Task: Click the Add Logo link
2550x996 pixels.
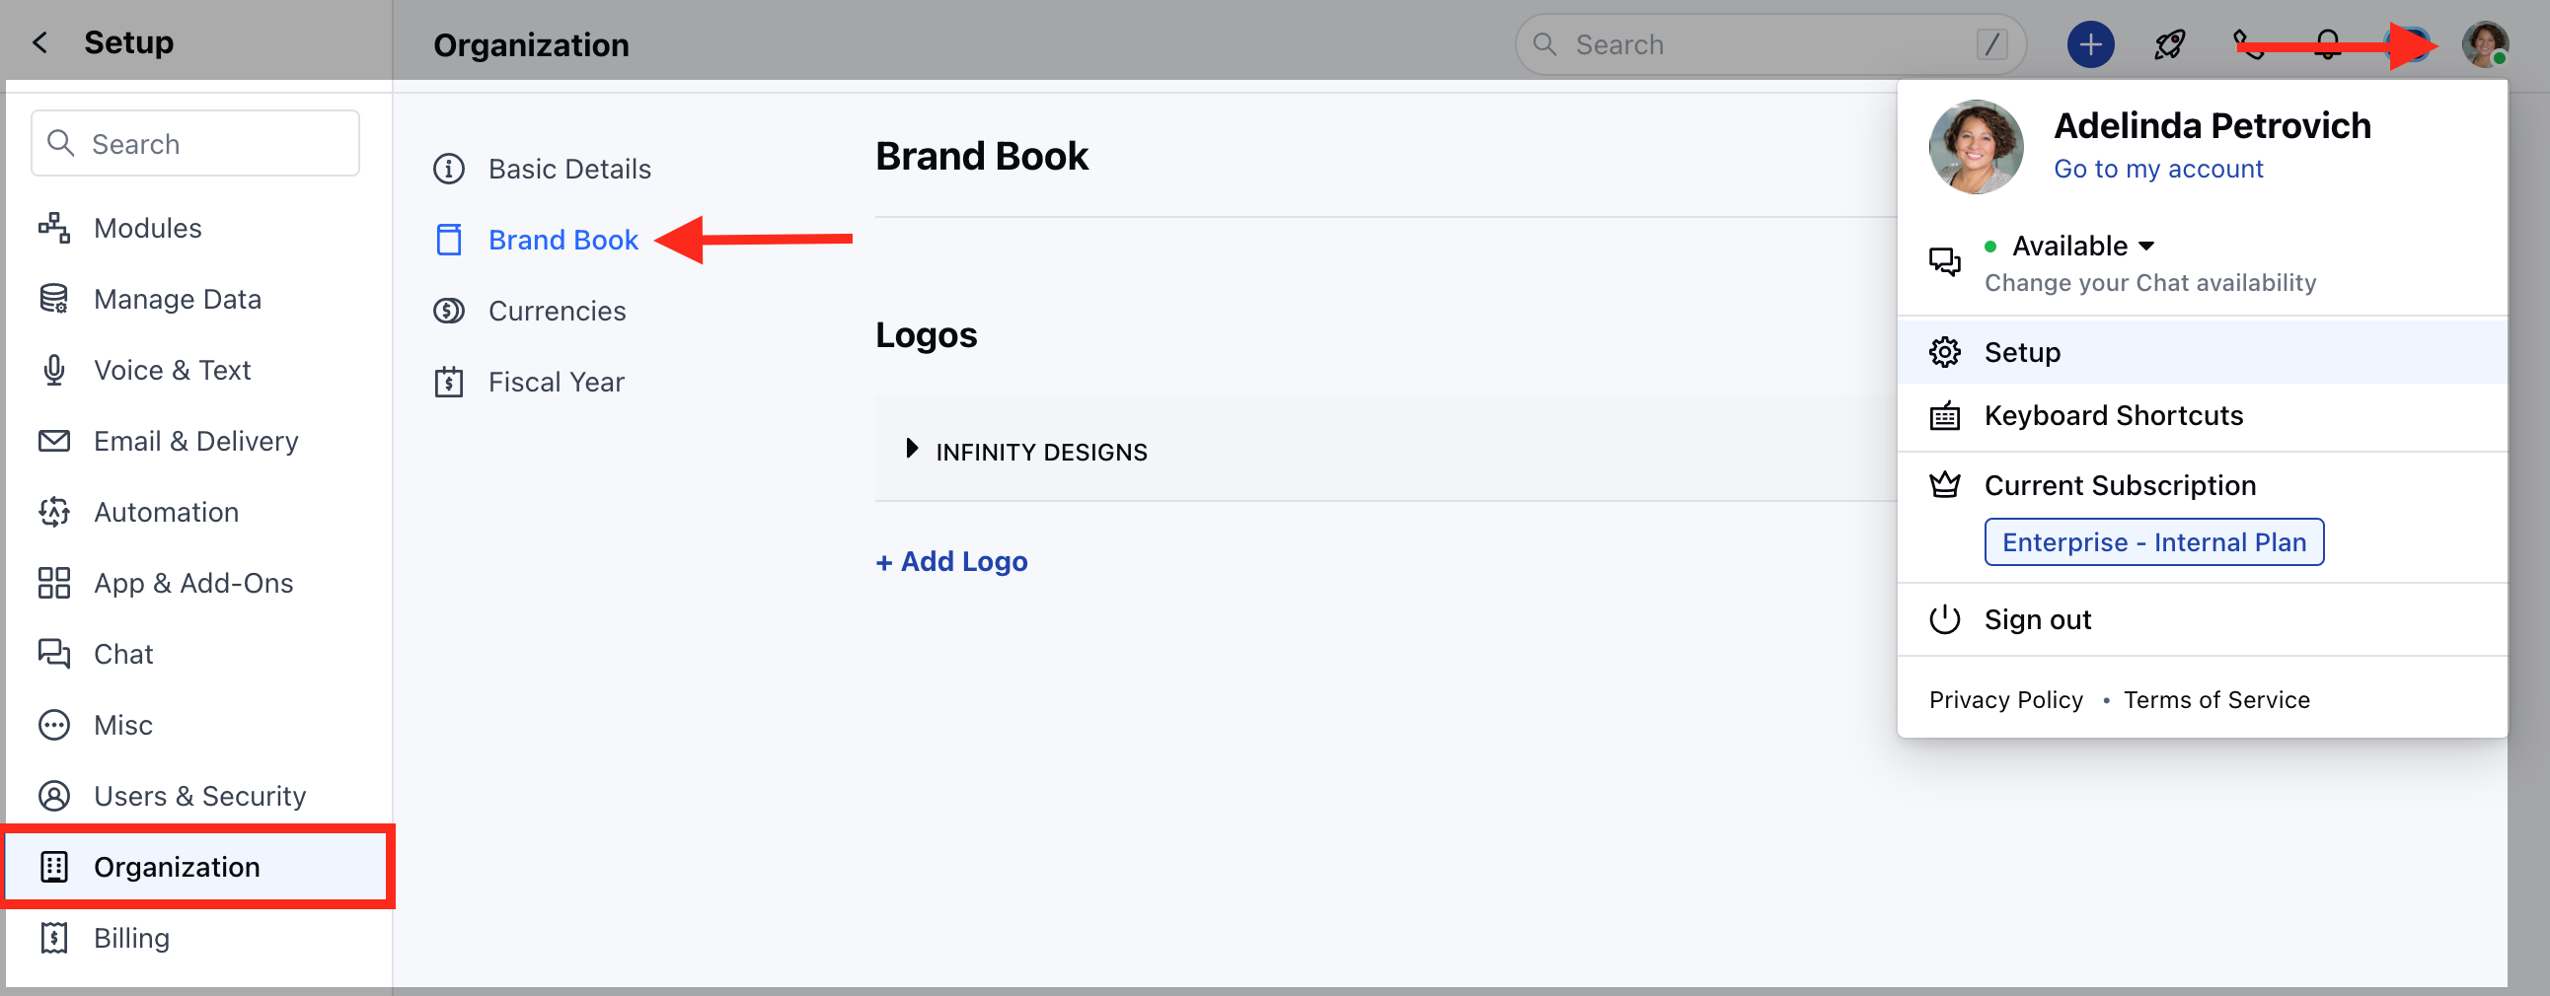Action: click(951, 561)
